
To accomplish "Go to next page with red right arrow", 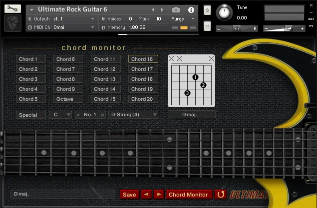I will [159, 195].
